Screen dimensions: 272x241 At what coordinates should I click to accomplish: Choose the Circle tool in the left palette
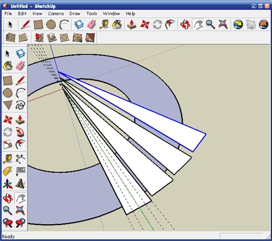[x=8, y=92]
